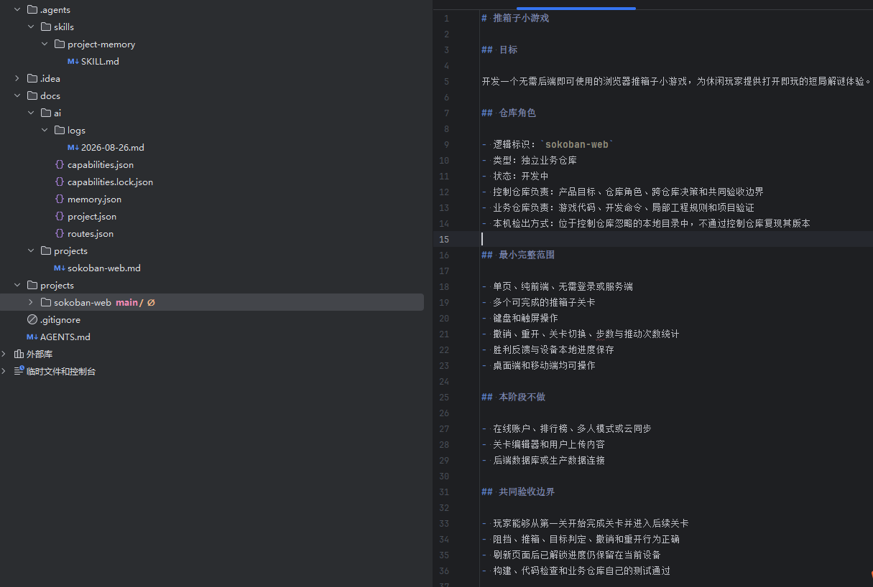
Task: Click the library icon beside 外部库
Action: (x=19, y=354)
